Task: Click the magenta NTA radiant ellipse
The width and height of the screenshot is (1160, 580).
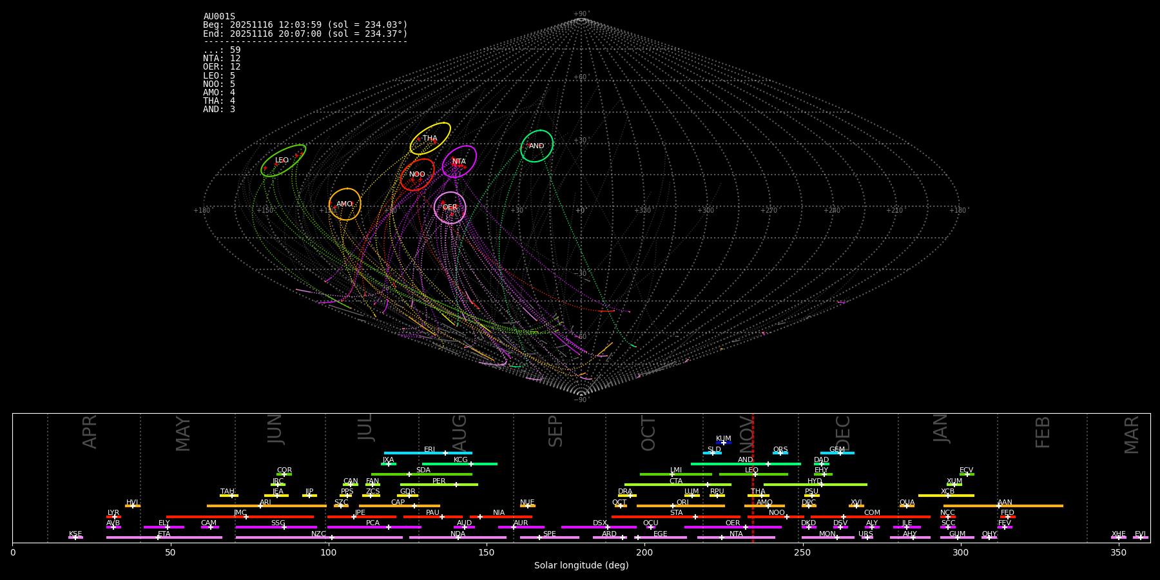Action: pos(459,162)
